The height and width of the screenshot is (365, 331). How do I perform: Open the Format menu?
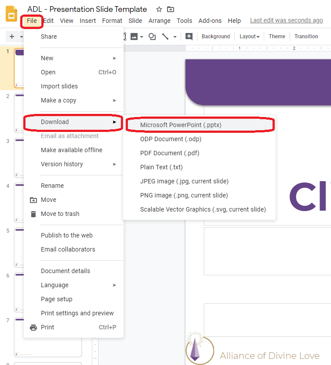[x=112, y=21]
